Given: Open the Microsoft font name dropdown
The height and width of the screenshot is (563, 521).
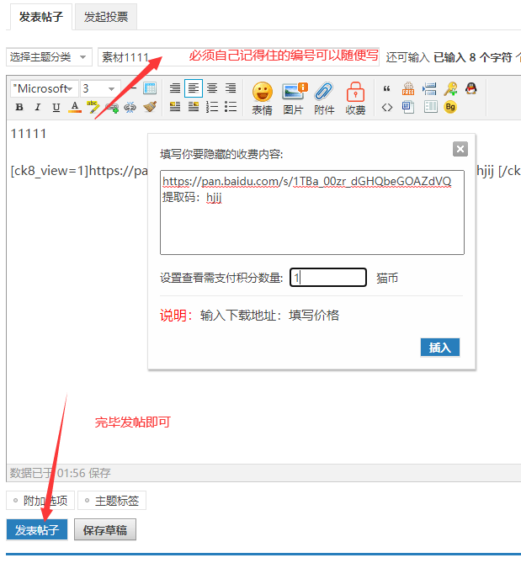Looking at the screenshot, I should coord(45,88).
